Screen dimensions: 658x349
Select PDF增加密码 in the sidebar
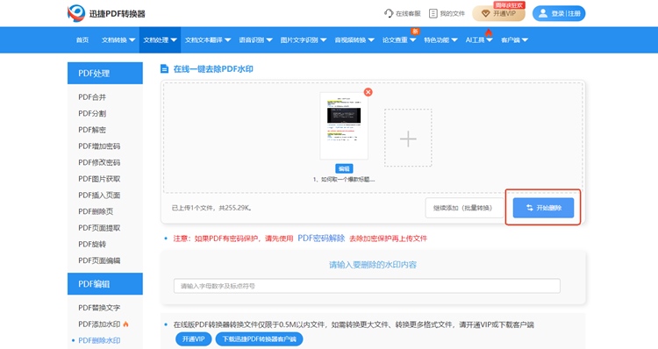99,146
